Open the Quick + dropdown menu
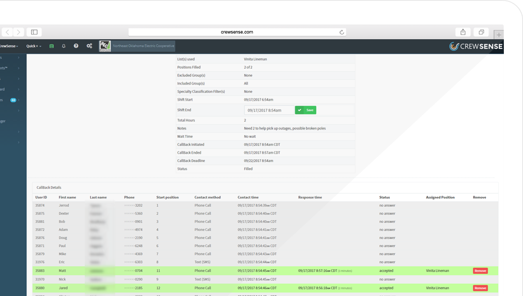The height and width of the screenshot is (296, 523). tap(34, 46)
